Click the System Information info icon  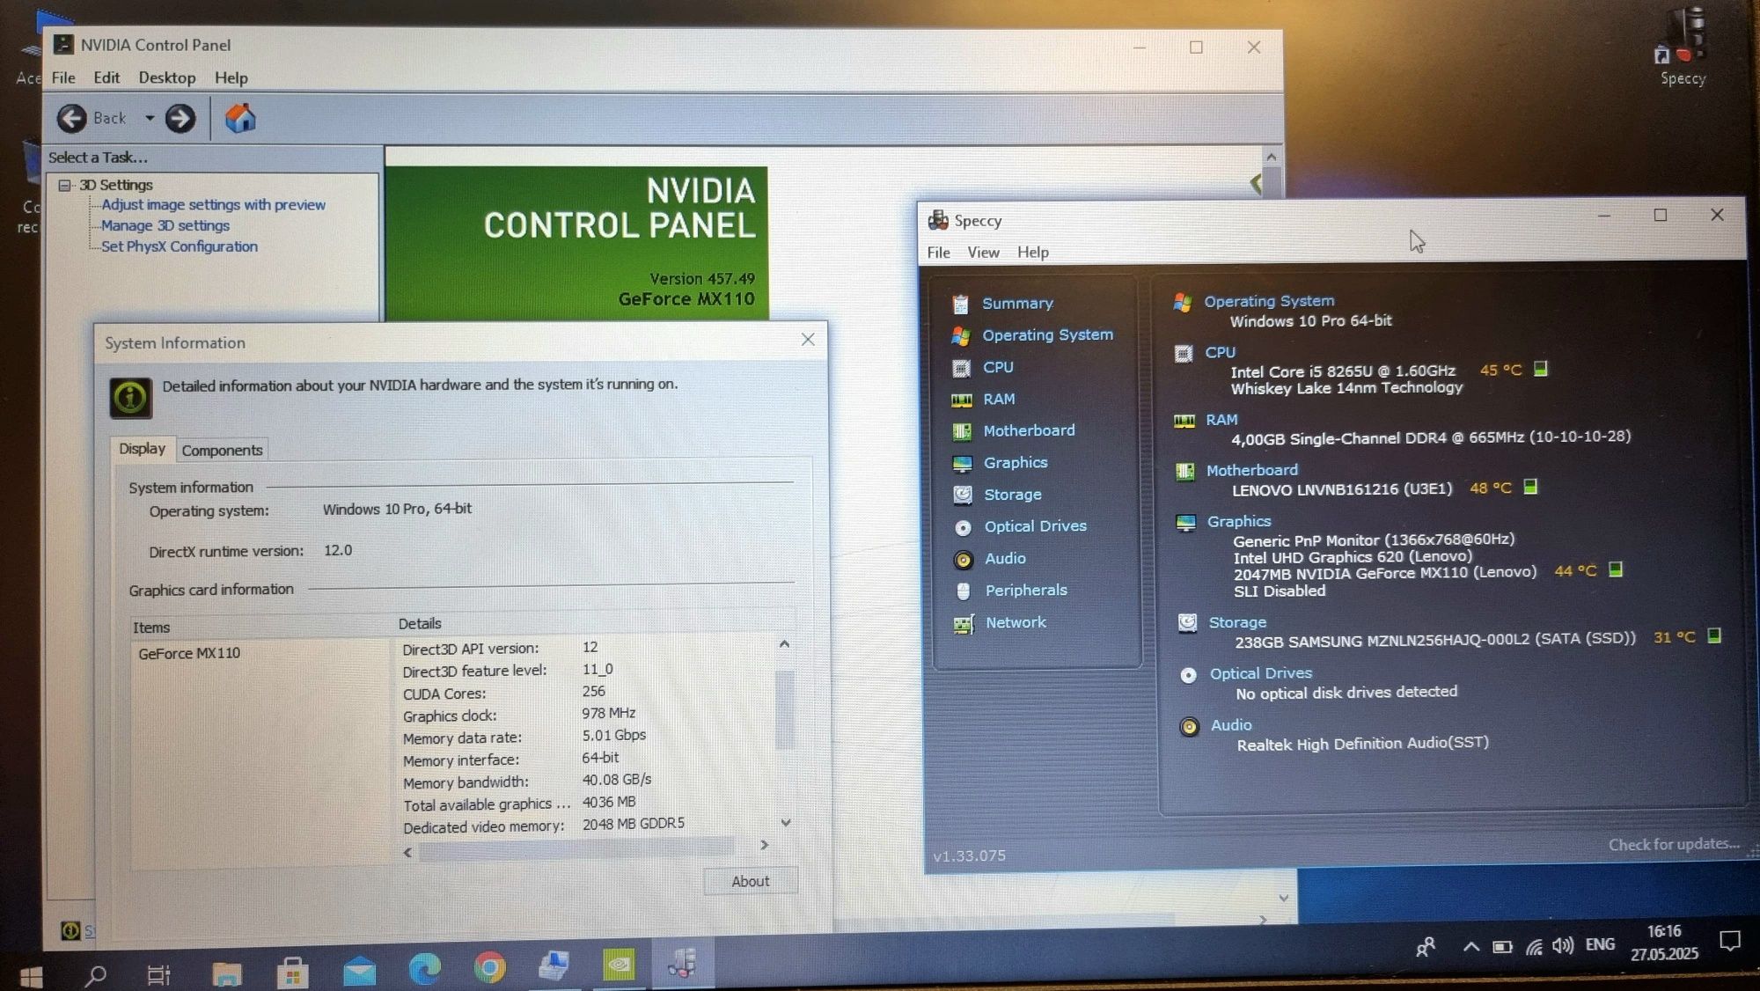tap(130, 398)
